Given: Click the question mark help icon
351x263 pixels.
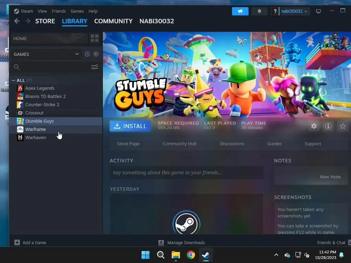Looking at the screenshot, I should [275, 11].
